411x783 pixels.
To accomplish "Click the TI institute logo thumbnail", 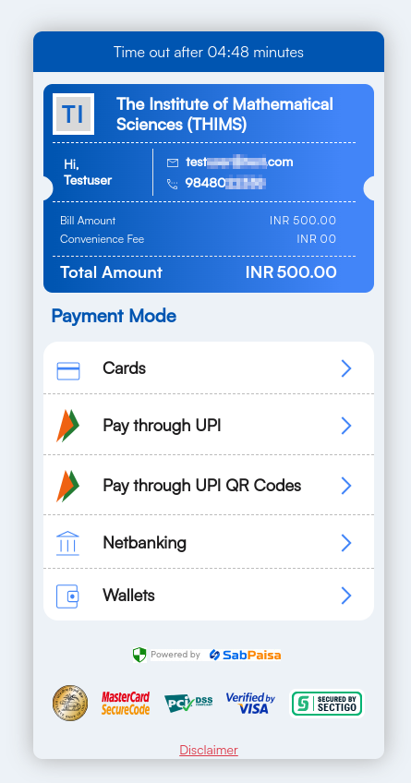I will (73, 114).
